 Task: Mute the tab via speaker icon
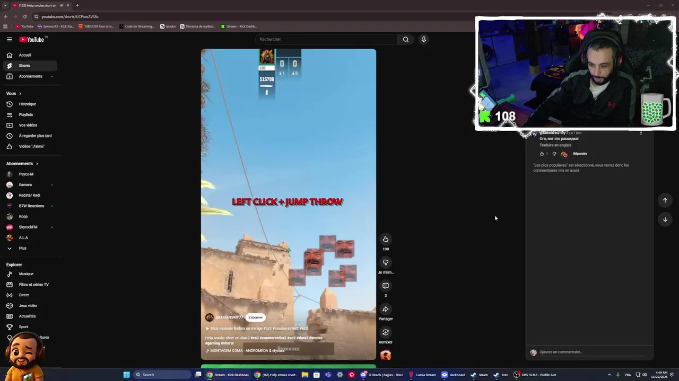(x=61, y=5)
